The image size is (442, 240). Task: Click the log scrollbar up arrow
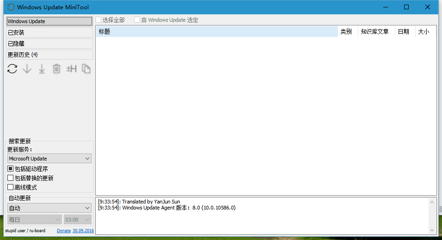point(432,202)
